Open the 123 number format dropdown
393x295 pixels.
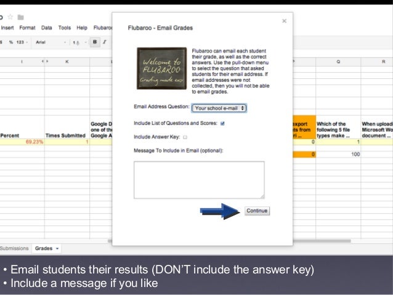tap(22, 42)
